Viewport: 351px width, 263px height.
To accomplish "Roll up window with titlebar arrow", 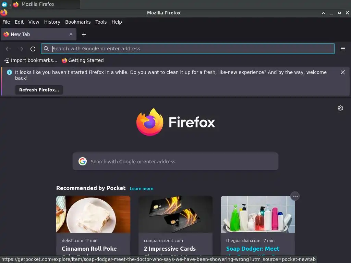I will (324, 13).
